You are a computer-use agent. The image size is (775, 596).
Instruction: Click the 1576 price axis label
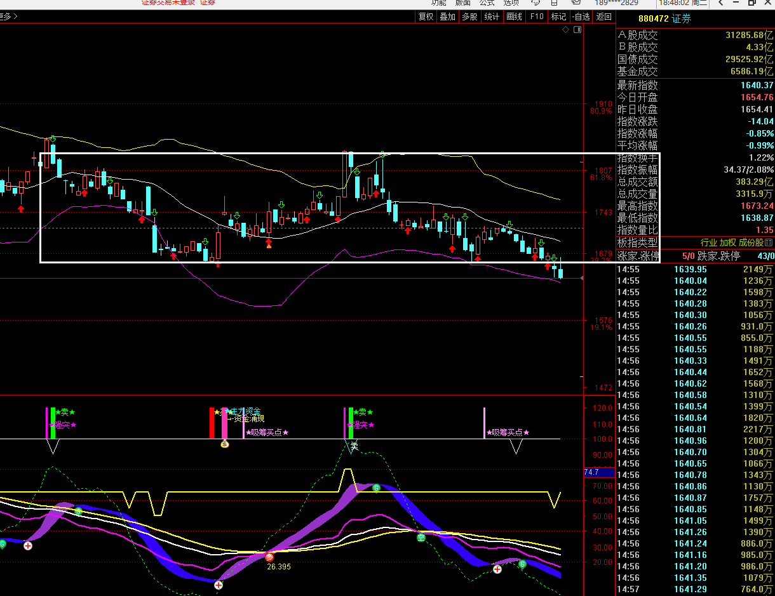(x=603, y=321)
